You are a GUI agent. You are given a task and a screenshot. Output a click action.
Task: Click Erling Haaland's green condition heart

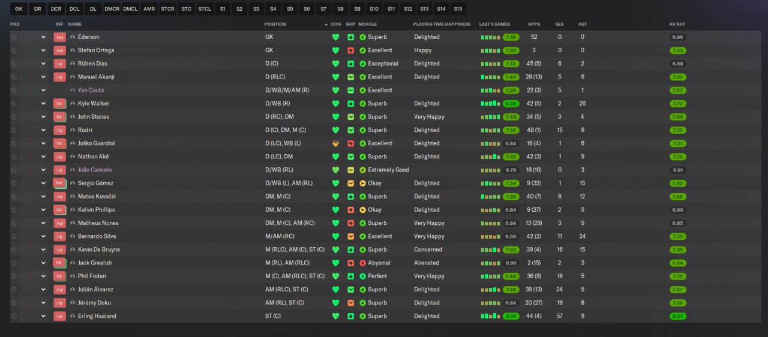click(335, 316)
